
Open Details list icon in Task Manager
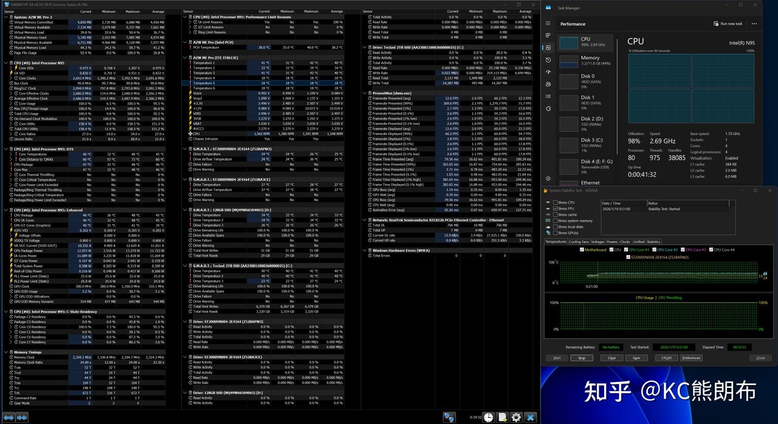(548, 96)
